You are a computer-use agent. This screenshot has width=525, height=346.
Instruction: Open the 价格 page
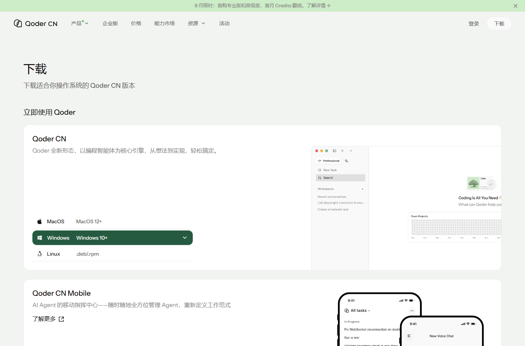[136, 23]
